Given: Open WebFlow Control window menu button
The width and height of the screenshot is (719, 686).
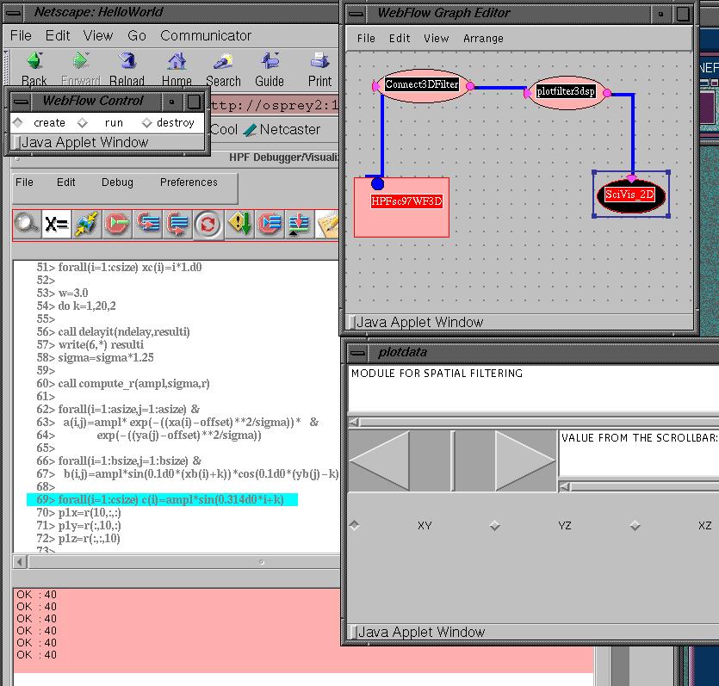Looking at the screenshot, I should (21, 101).
